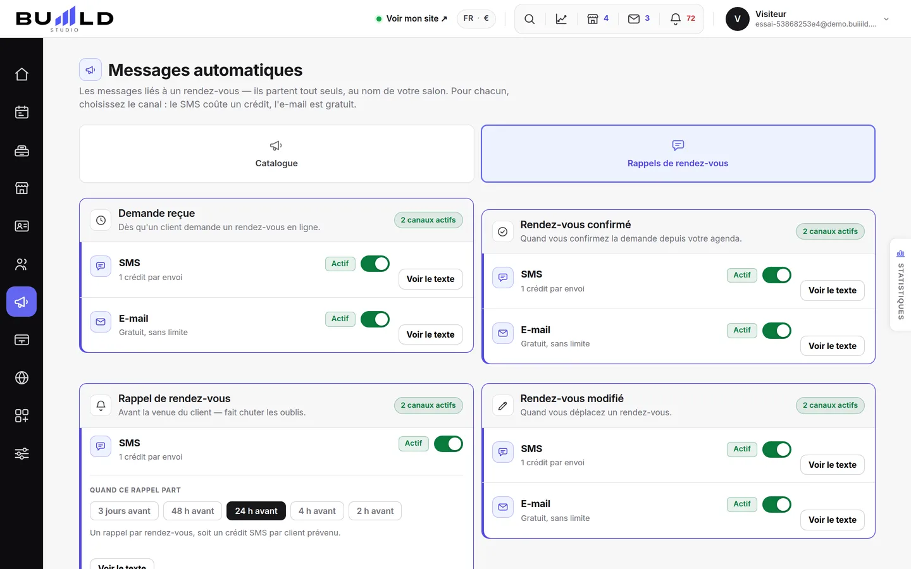Open the cash register sidebar icon
This screenshot has width=911, height=569.
(x=22, y=150)
